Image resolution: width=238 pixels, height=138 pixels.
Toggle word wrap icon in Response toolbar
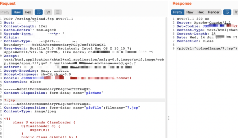(x=227, y=12)
